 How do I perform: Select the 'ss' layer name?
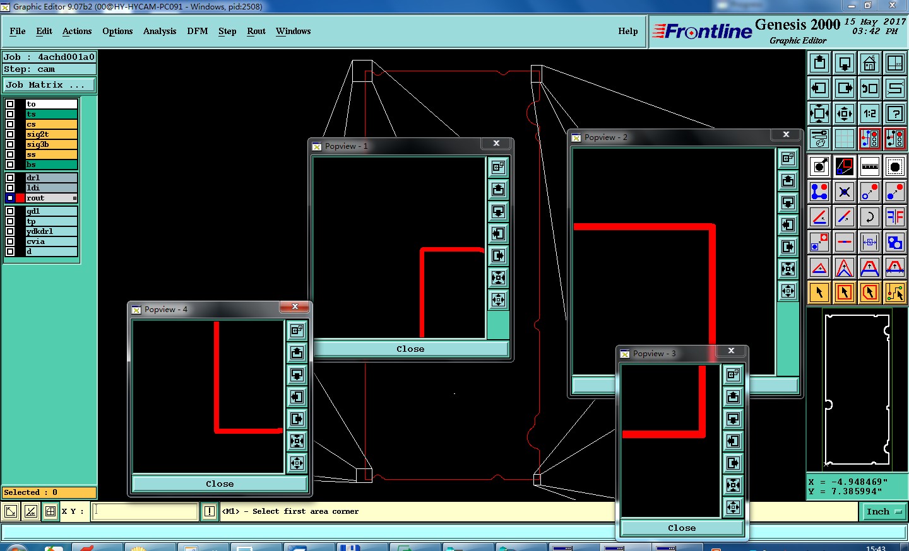click(52, 154)
